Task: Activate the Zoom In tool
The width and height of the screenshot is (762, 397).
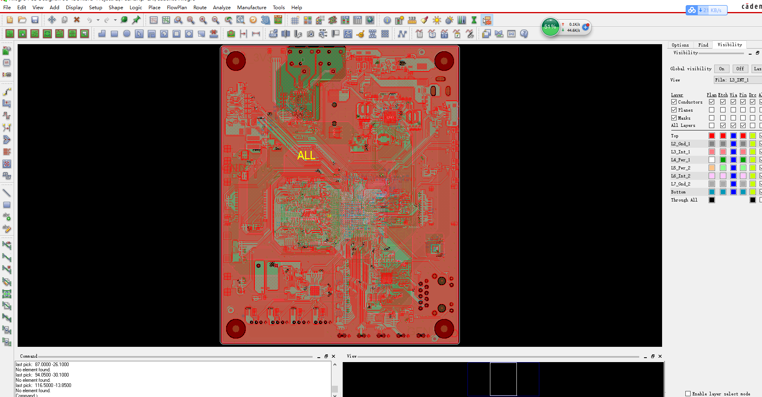Action: [203, 20]
